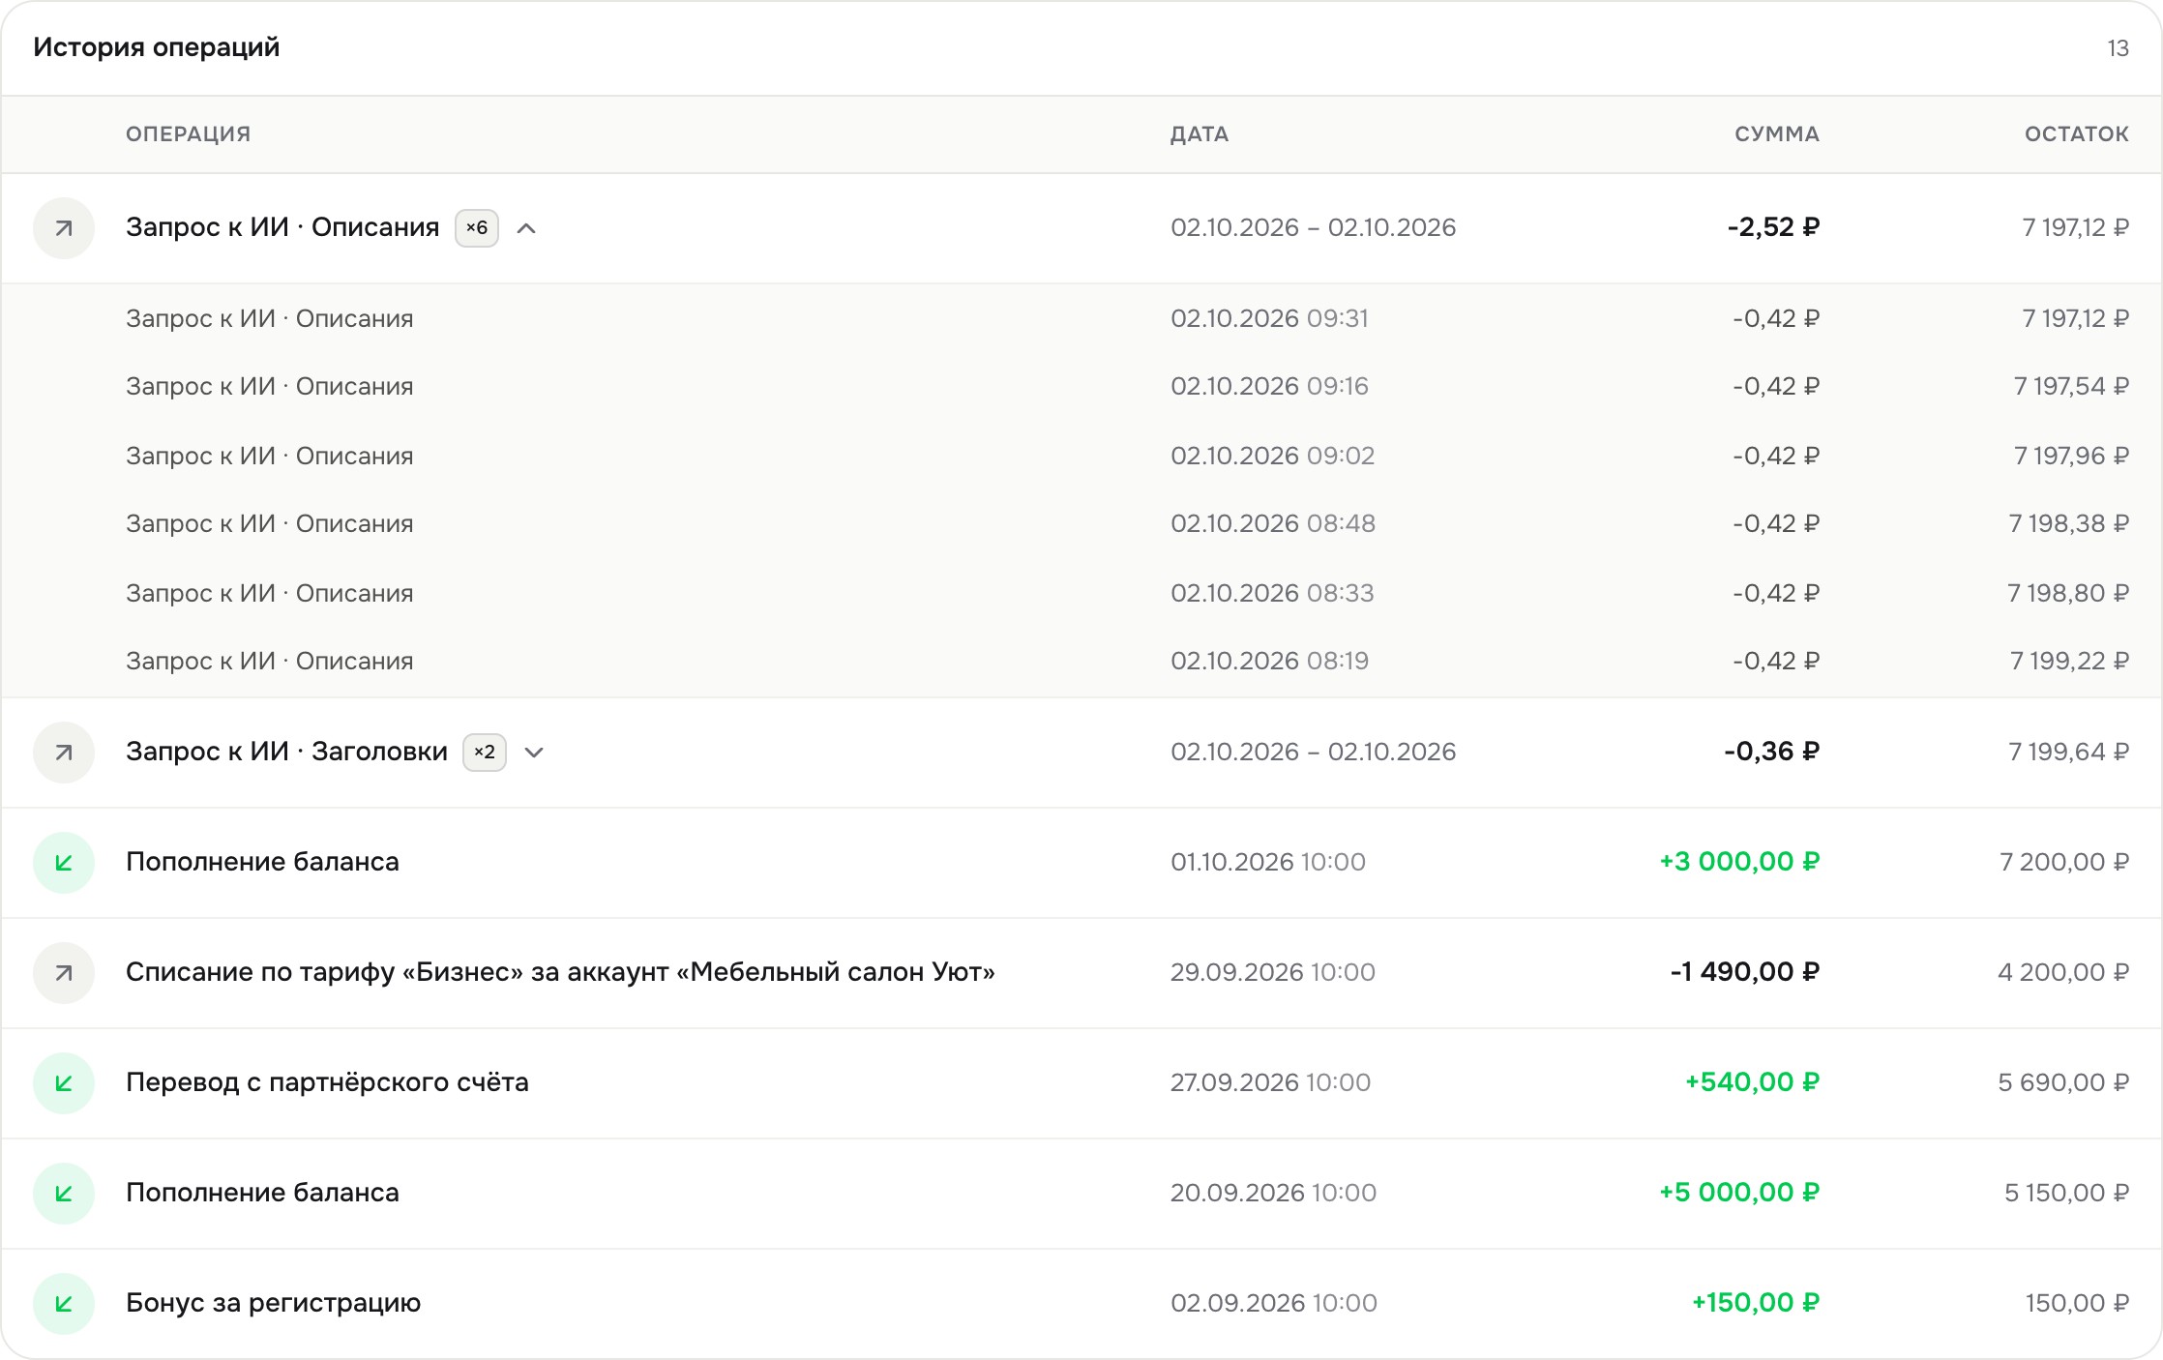Screen dimensions: 2163x1360
Task: Click incoming icon on +5 000,00 ₽ top-up
Action: pos(64,1194)
